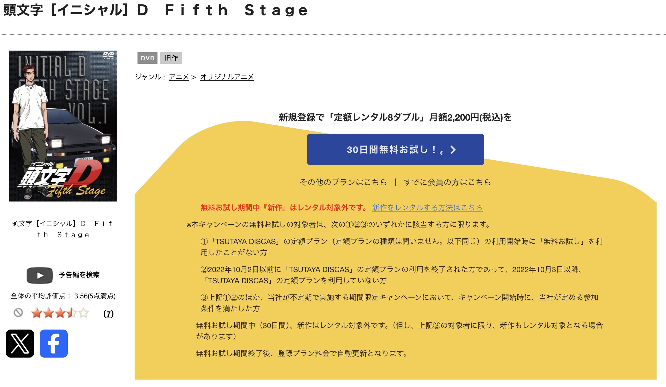
Task: Rate the title with fifth star
Action: click(x=83, y=313)
